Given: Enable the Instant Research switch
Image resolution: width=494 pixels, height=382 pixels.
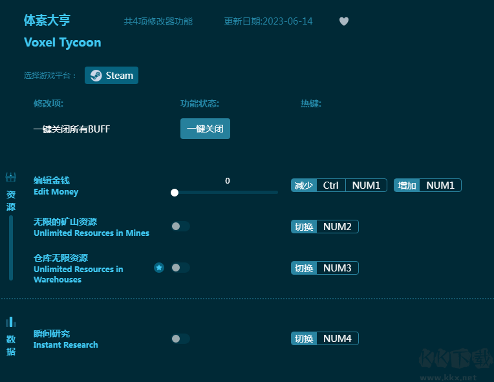Looking at the screenshot, I should (x=180, y=339).
